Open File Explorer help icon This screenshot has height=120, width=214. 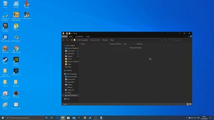coord(191,36)
